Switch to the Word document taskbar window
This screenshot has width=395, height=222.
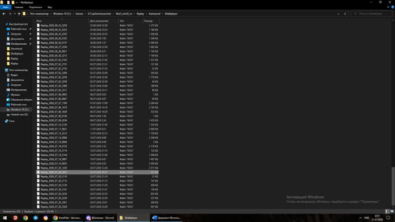pos(167,218)
